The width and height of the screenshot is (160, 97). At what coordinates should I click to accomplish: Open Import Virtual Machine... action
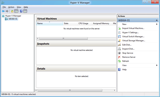pos(133,28)
